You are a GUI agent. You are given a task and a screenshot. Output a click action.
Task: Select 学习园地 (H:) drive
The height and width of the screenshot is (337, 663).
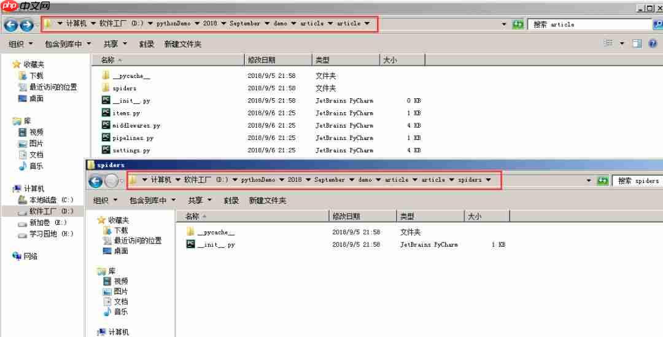point(46,234)
